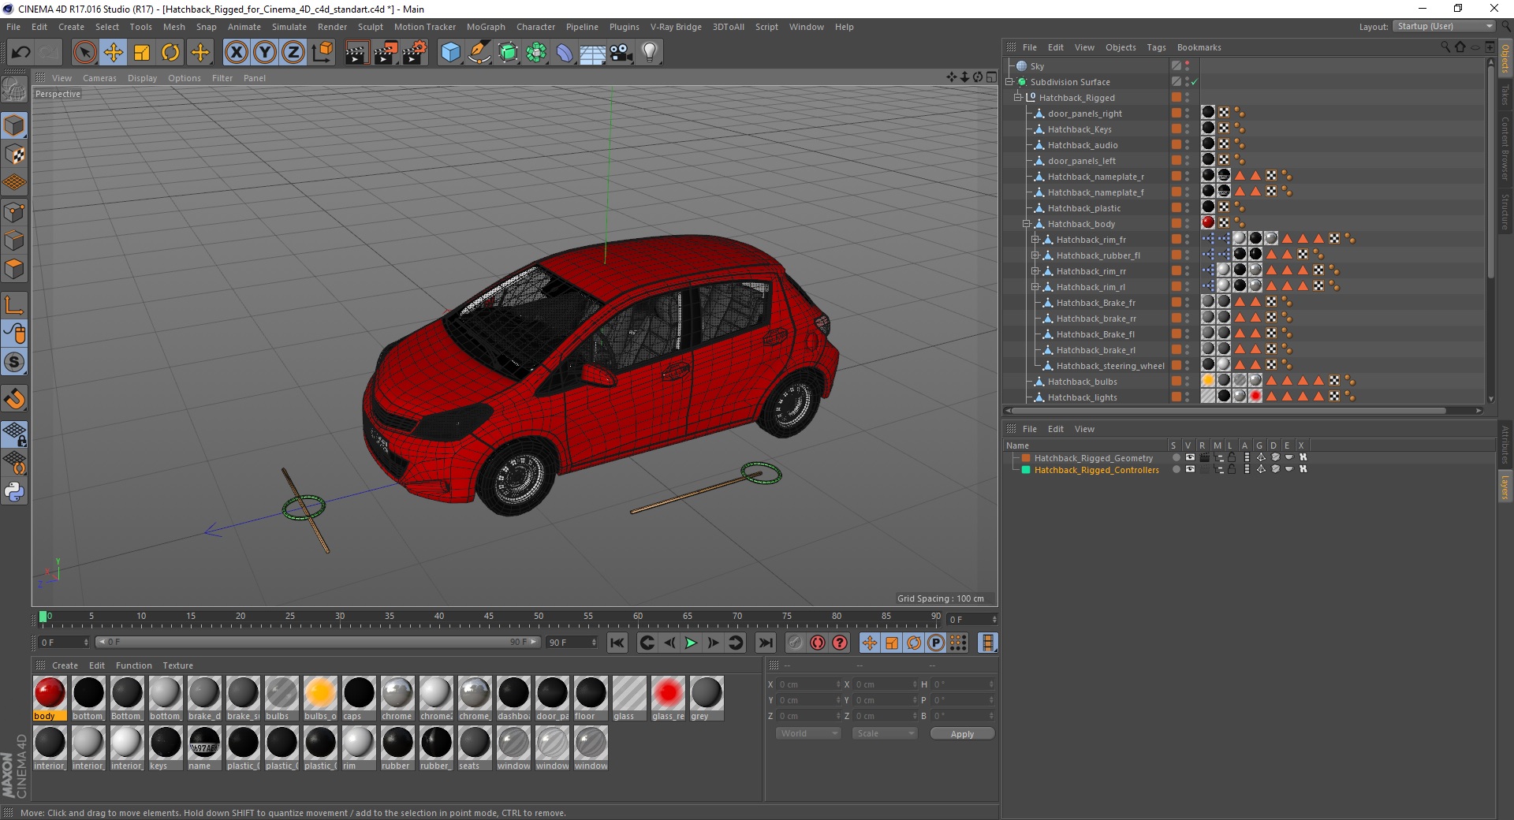Click the X position coordinate field
1514x820 pixels.
(x=808, y=684)
